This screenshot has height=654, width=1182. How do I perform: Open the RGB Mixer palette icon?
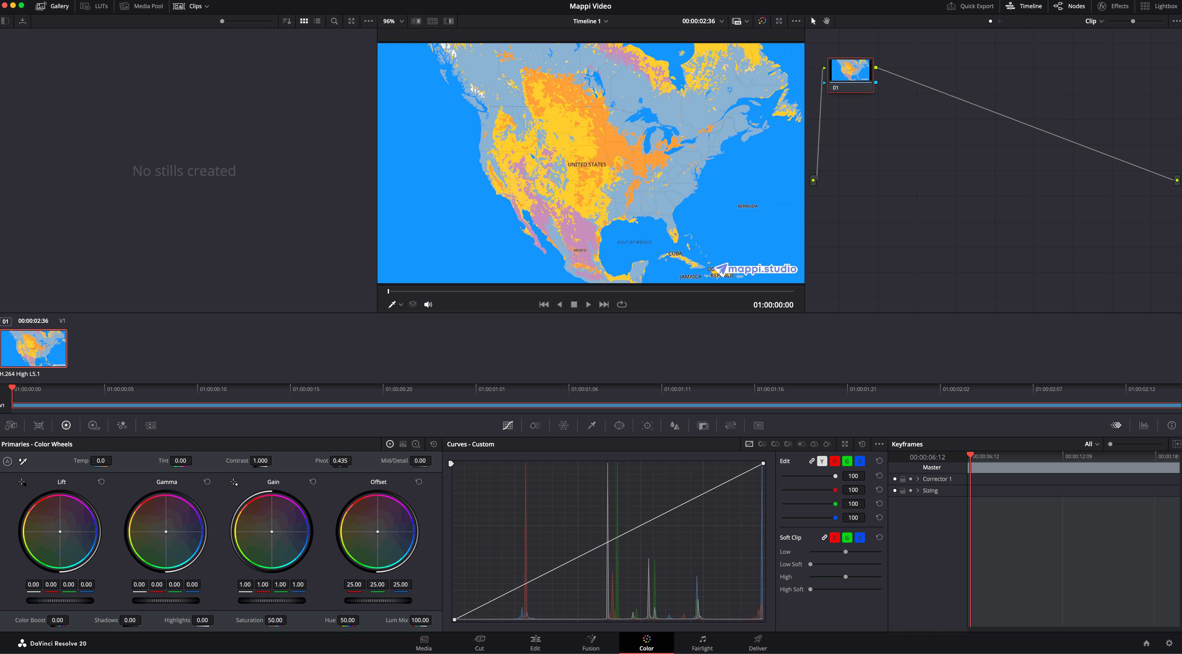pos(122,425)
